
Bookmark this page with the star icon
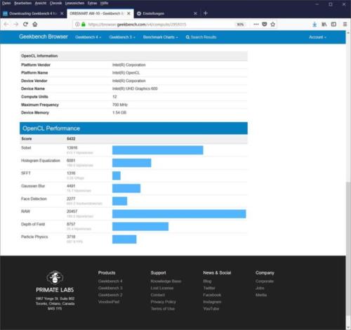(x=272, y=24)
